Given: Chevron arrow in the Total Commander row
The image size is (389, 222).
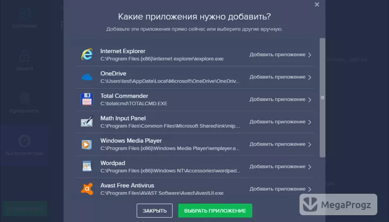Looking at the screenshot, I should [x=310, y=100].
